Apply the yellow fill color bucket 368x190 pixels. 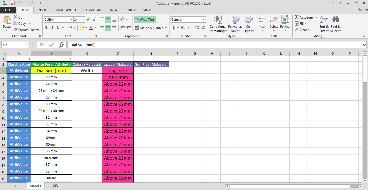point(82,28)
